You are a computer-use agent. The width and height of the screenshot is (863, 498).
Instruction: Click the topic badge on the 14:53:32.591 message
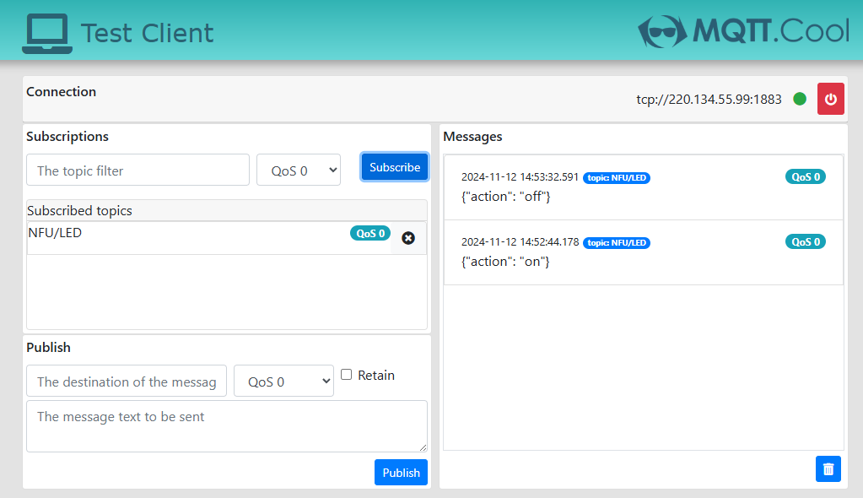pos(617,178)
